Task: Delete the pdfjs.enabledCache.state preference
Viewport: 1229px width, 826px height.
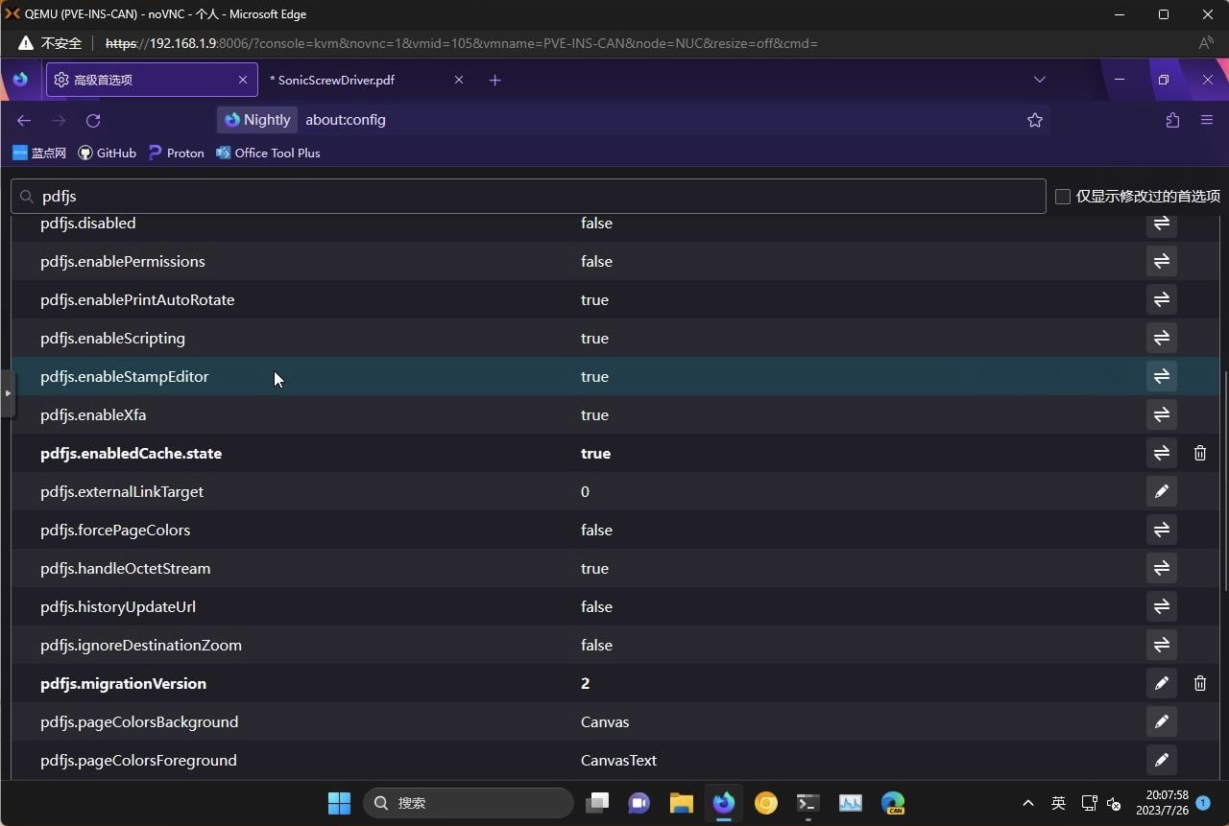Action: (x=1199, y=453)
